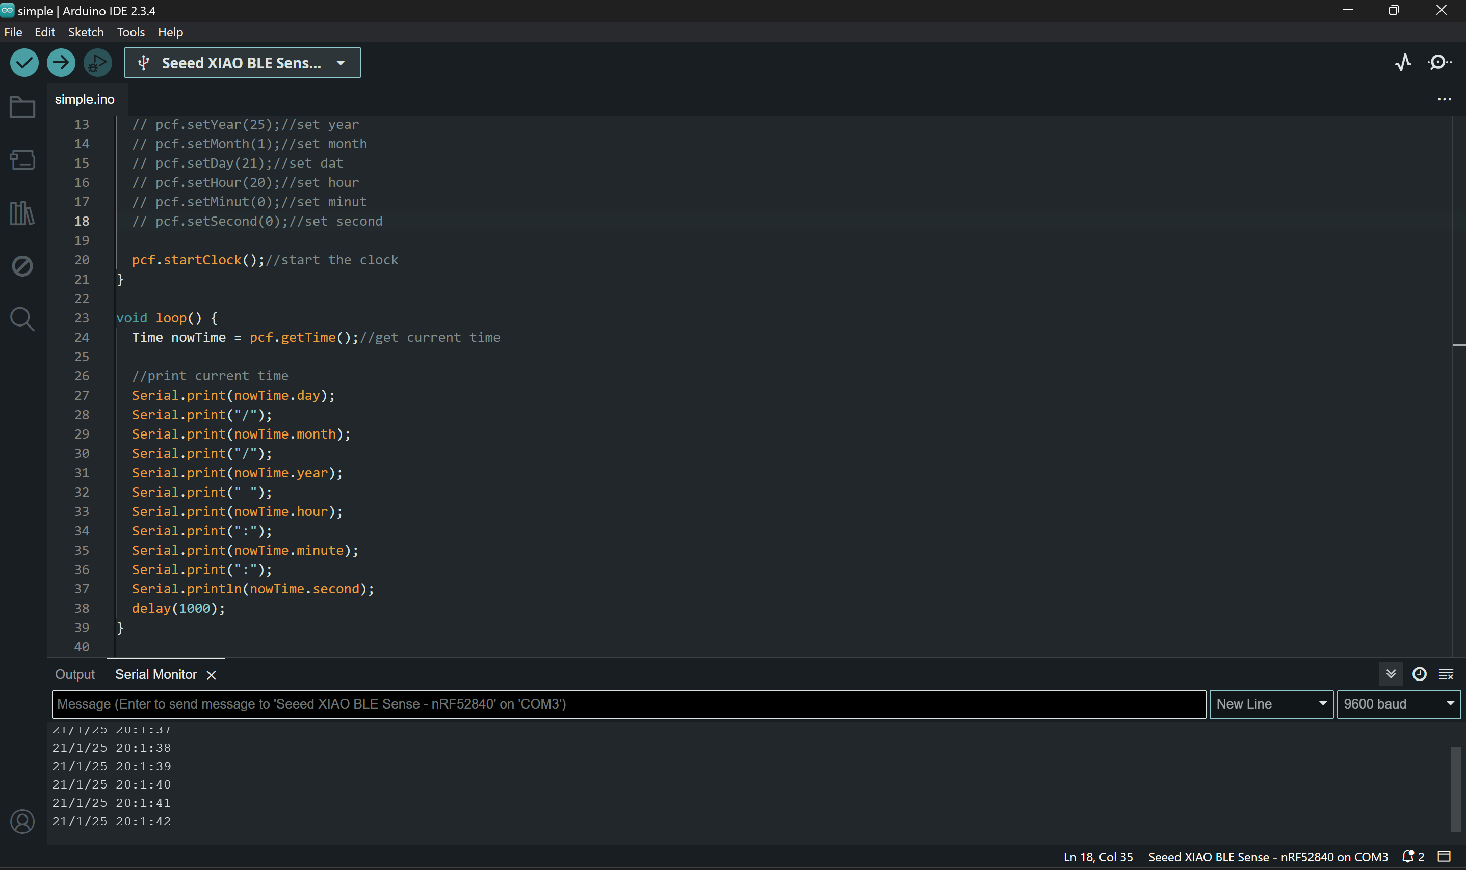1466x870 pixels.
Task: Toggle the bottom panel icon in status bar
Action: (1444, 857)
